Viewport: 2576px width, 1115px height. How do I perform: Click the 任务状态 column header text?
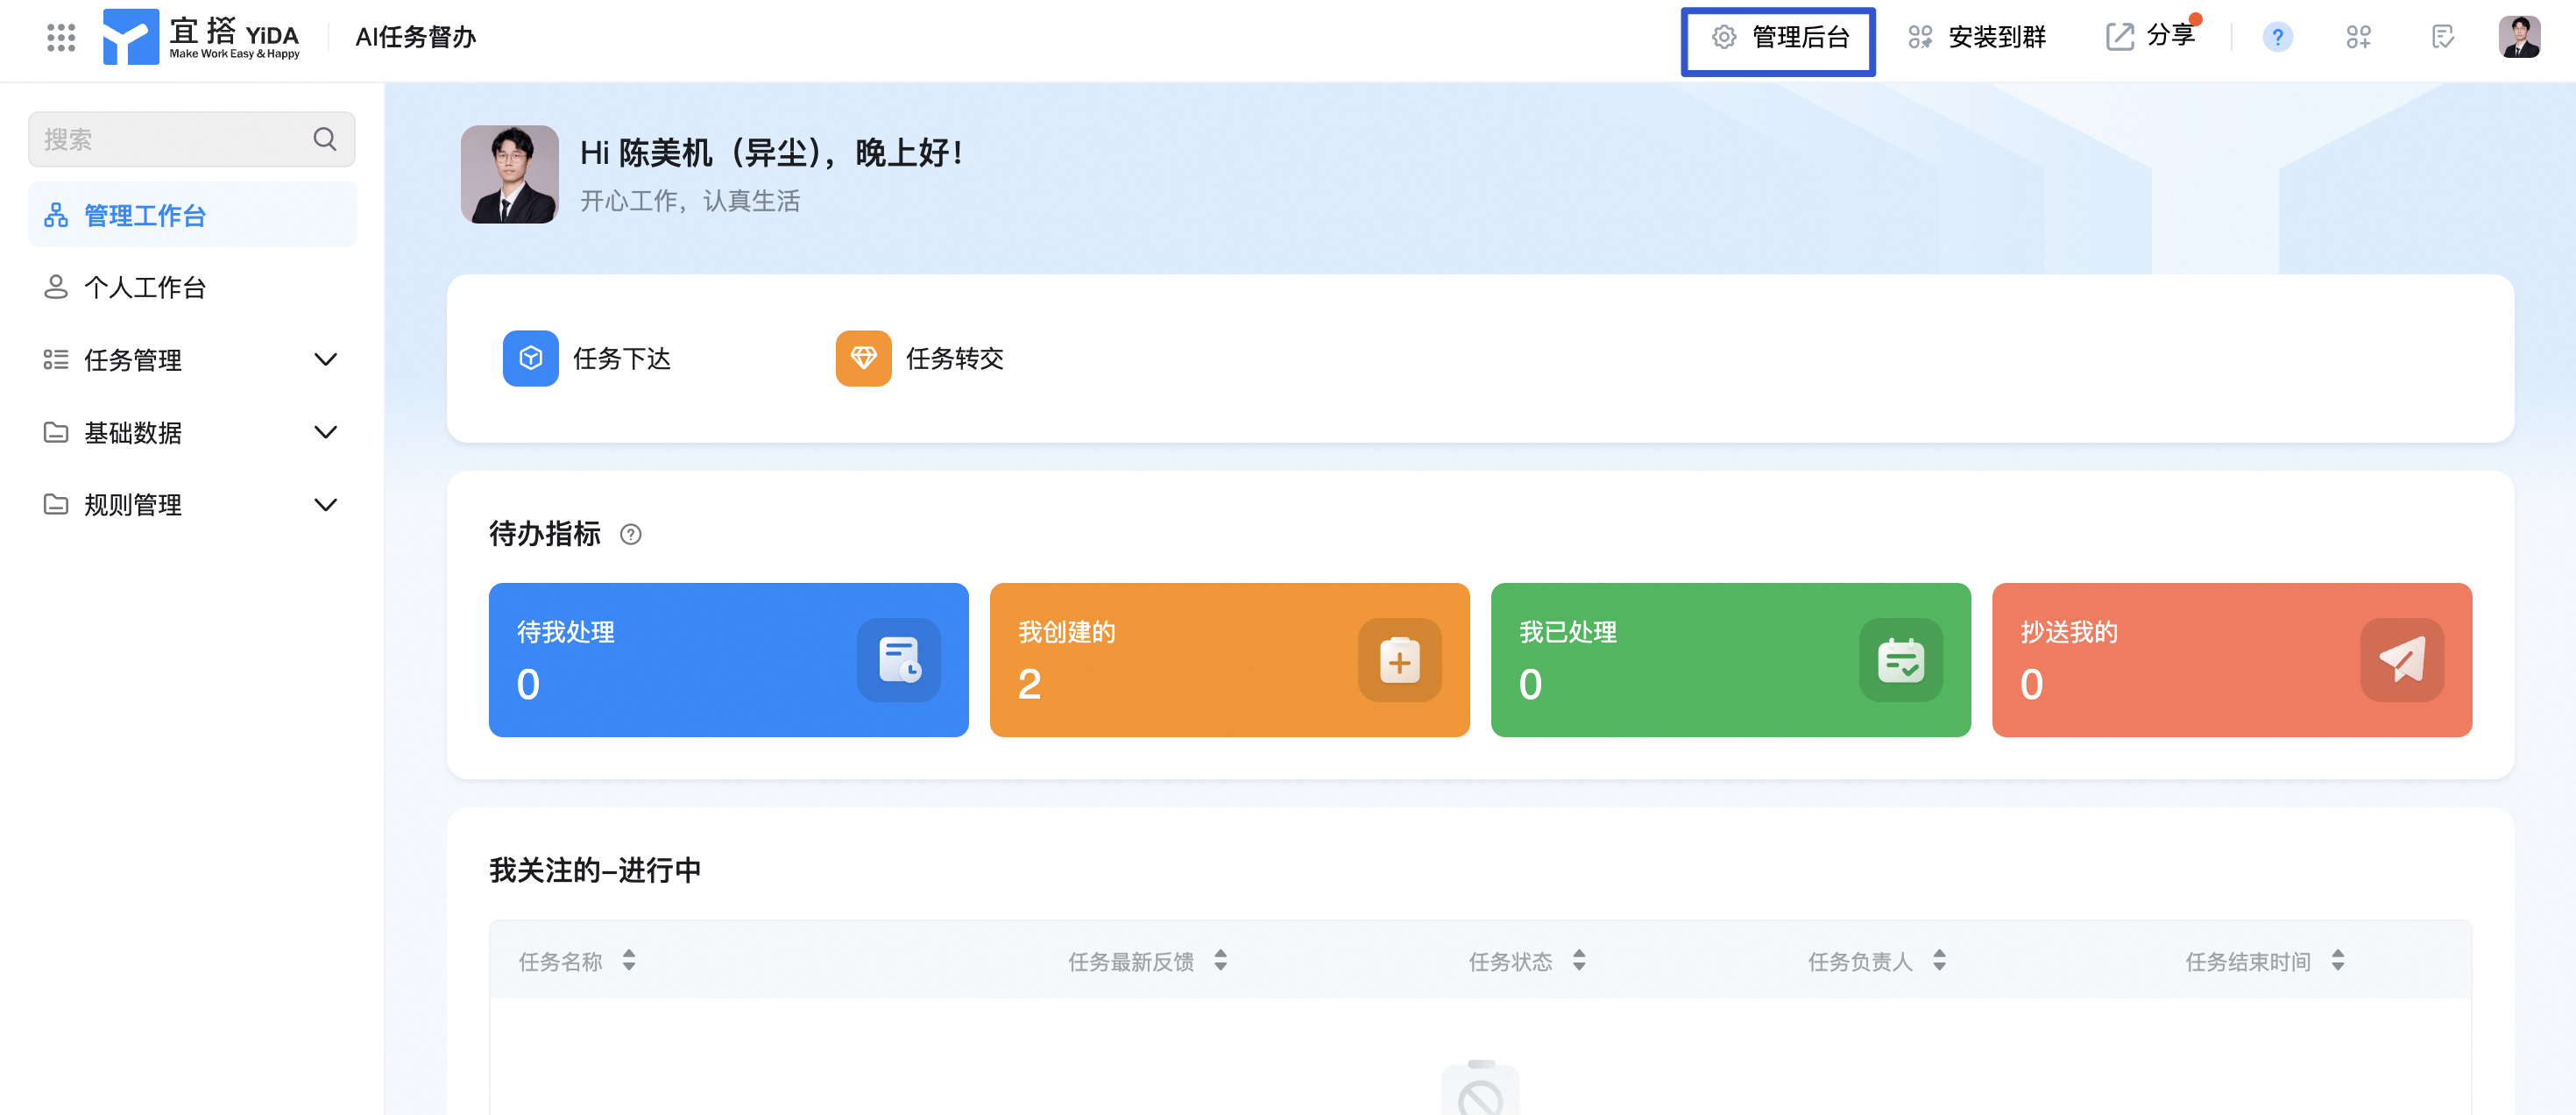coord(1510,961)
